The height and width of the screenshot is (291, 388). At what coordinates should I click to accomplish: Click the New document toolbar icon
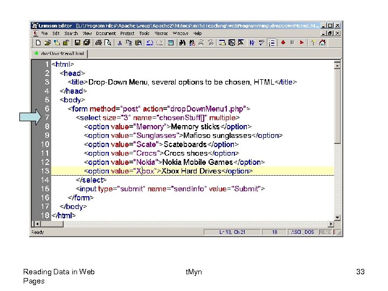click(x=38, y=43)
